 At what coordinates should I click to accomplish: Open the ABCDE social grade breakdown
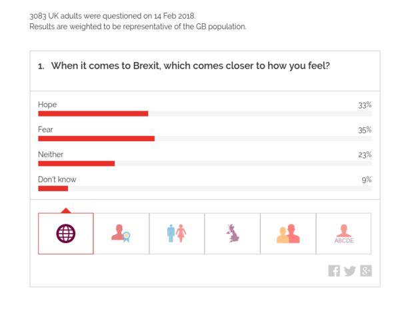[x=343, y=233]
